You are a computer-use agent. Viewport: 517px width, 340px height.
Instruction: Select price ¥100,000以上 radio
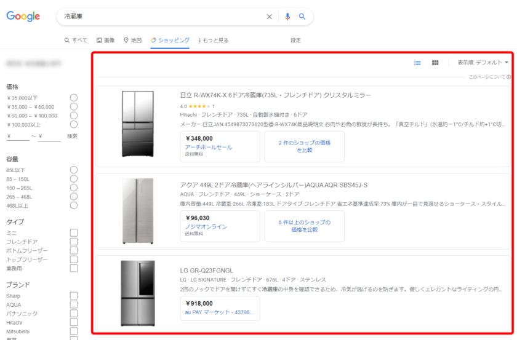pos(74,125)
